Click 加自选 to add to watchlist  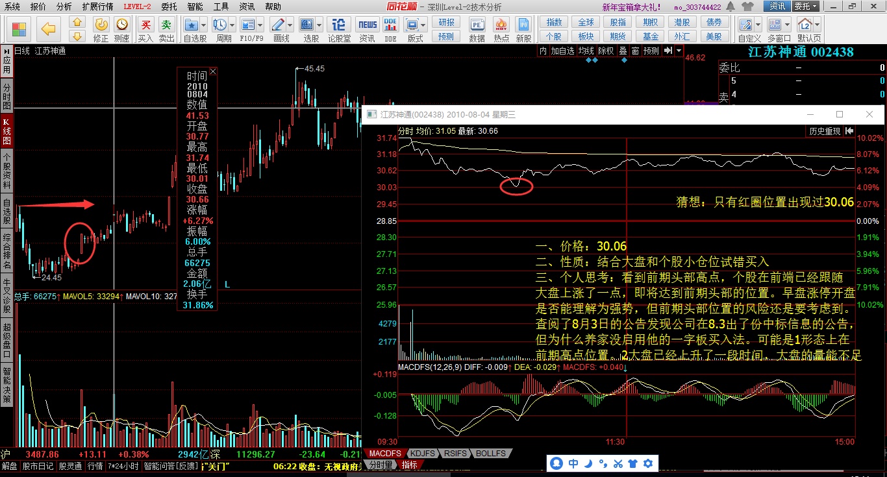tap(563, 51)
